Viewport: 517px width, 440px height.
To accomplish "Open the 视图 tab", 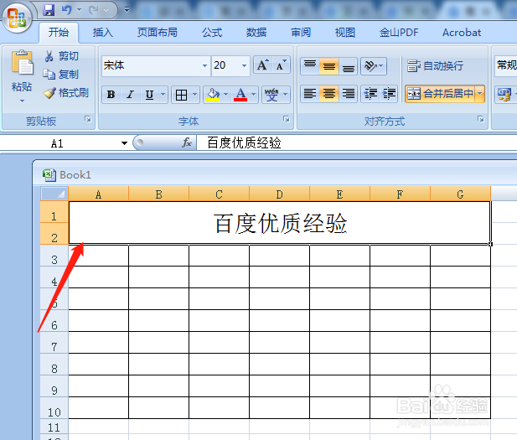I will (345, 33).
